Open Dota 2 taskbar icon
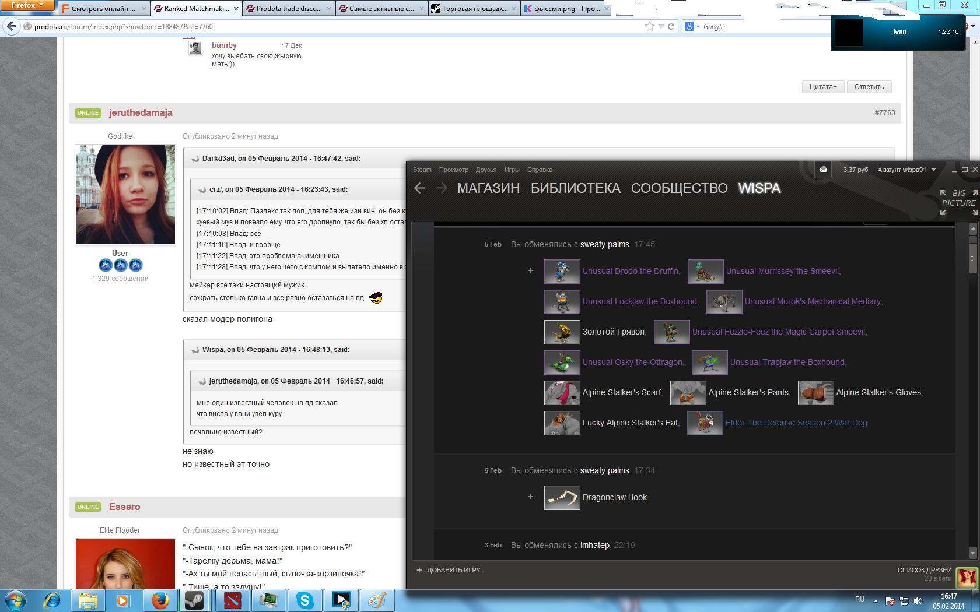The width and height of the screenshot is (980, 612). click(x=232, y=600)
